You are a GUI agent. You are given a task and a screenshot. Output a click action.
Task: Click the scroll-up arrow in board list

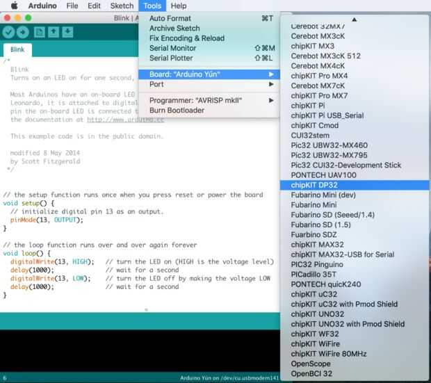[355, 19]
